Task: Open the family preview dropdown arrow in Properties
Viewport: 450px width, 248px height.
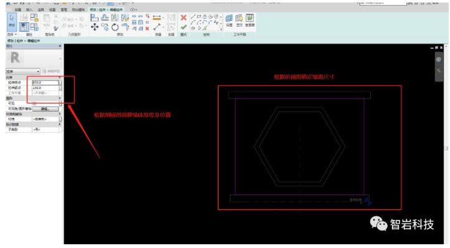Action: point(60,59)
